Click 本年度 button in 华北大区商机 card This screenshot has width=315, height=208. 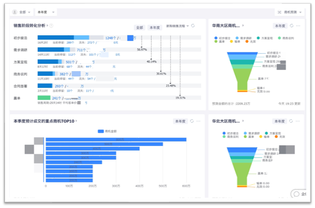(279, 121)
